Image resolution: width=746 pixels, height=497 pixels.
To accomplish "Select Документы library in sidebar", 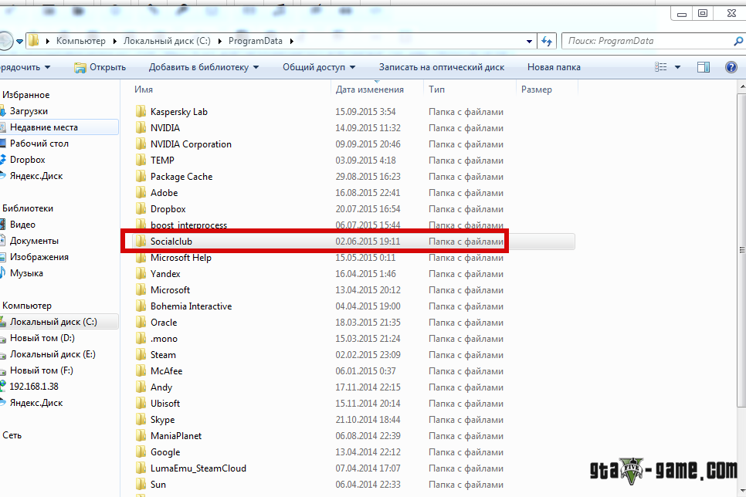I will click(x=34, y=241).
